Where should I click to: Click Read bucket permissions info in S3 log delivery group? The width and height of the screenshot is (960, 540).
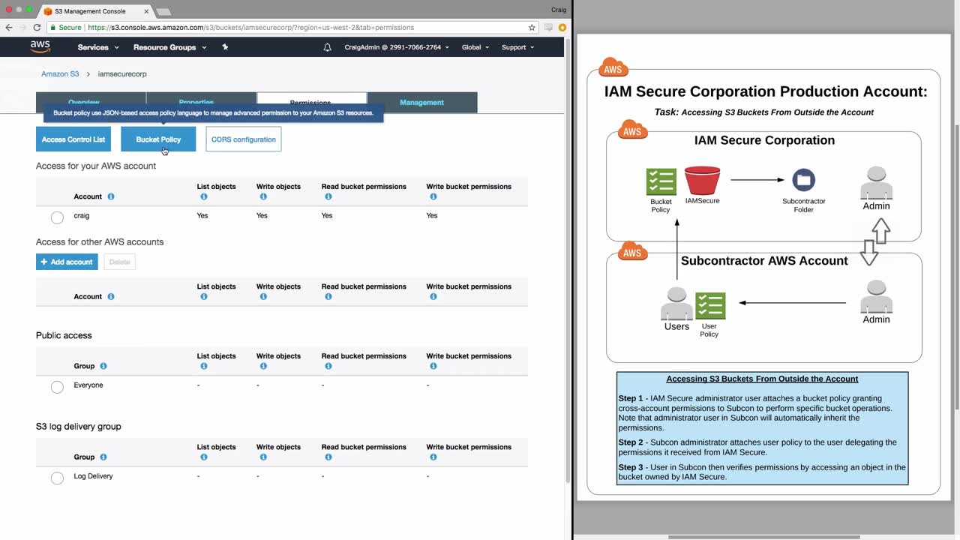pyautogui.click(x=328, y=457)
